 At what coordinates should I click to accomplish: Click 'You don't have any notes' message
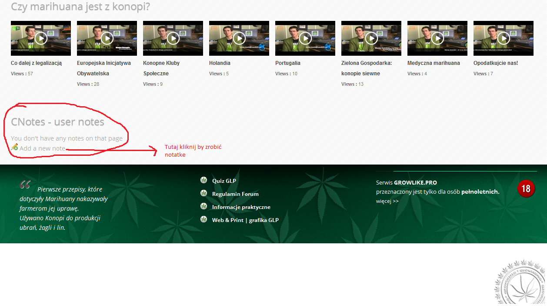[x=67, y=138]
